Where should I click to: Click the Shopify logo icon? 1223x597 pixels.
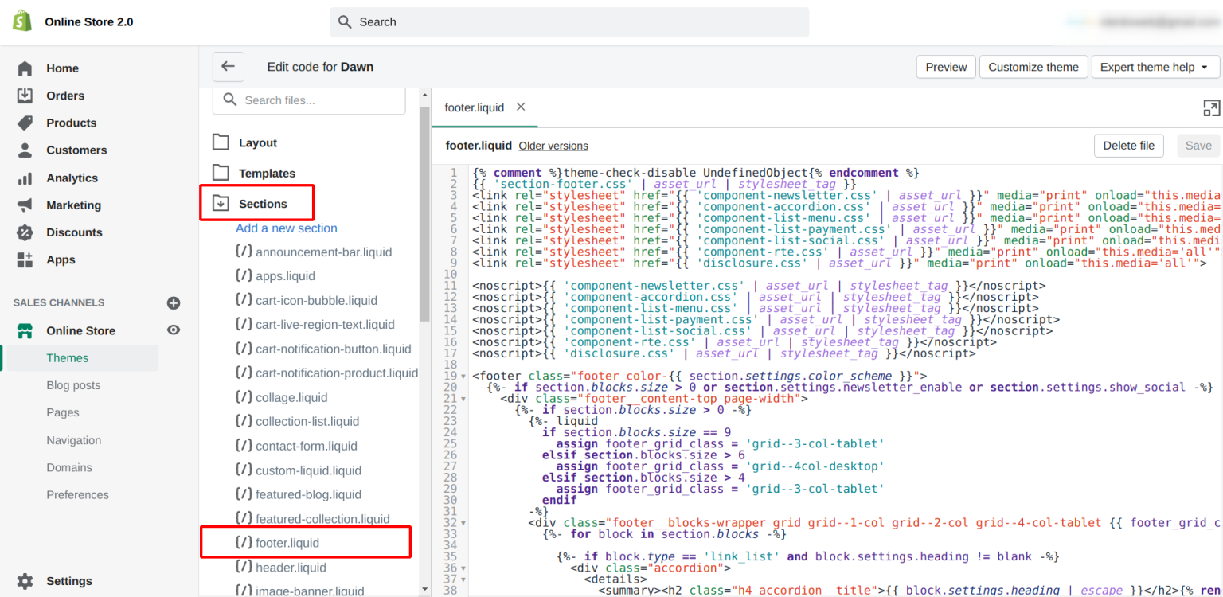pyautogui.click(x=22, y=21)
